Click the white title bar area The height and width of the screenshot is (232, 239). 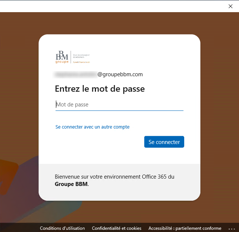[x=110, y=6]
